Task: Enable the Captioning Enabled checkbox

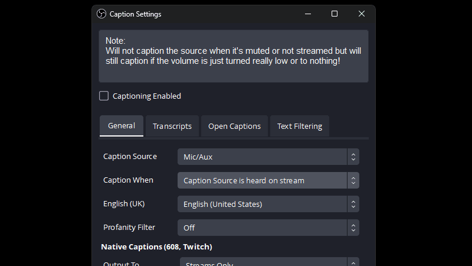Action: point(104,96)
